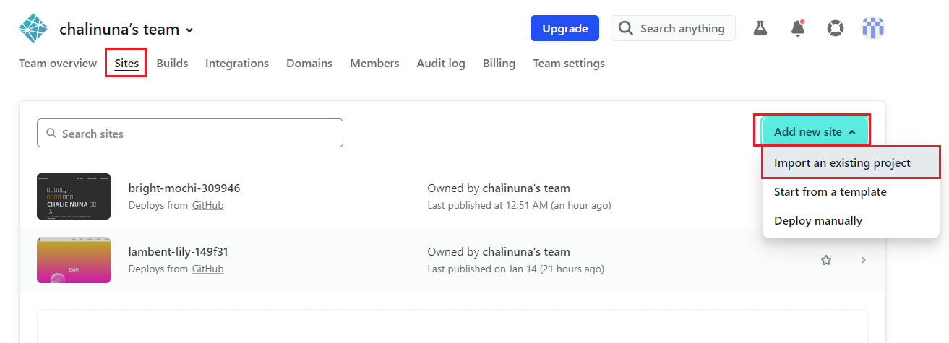Go to the Billing tab

tap(499, 64)
